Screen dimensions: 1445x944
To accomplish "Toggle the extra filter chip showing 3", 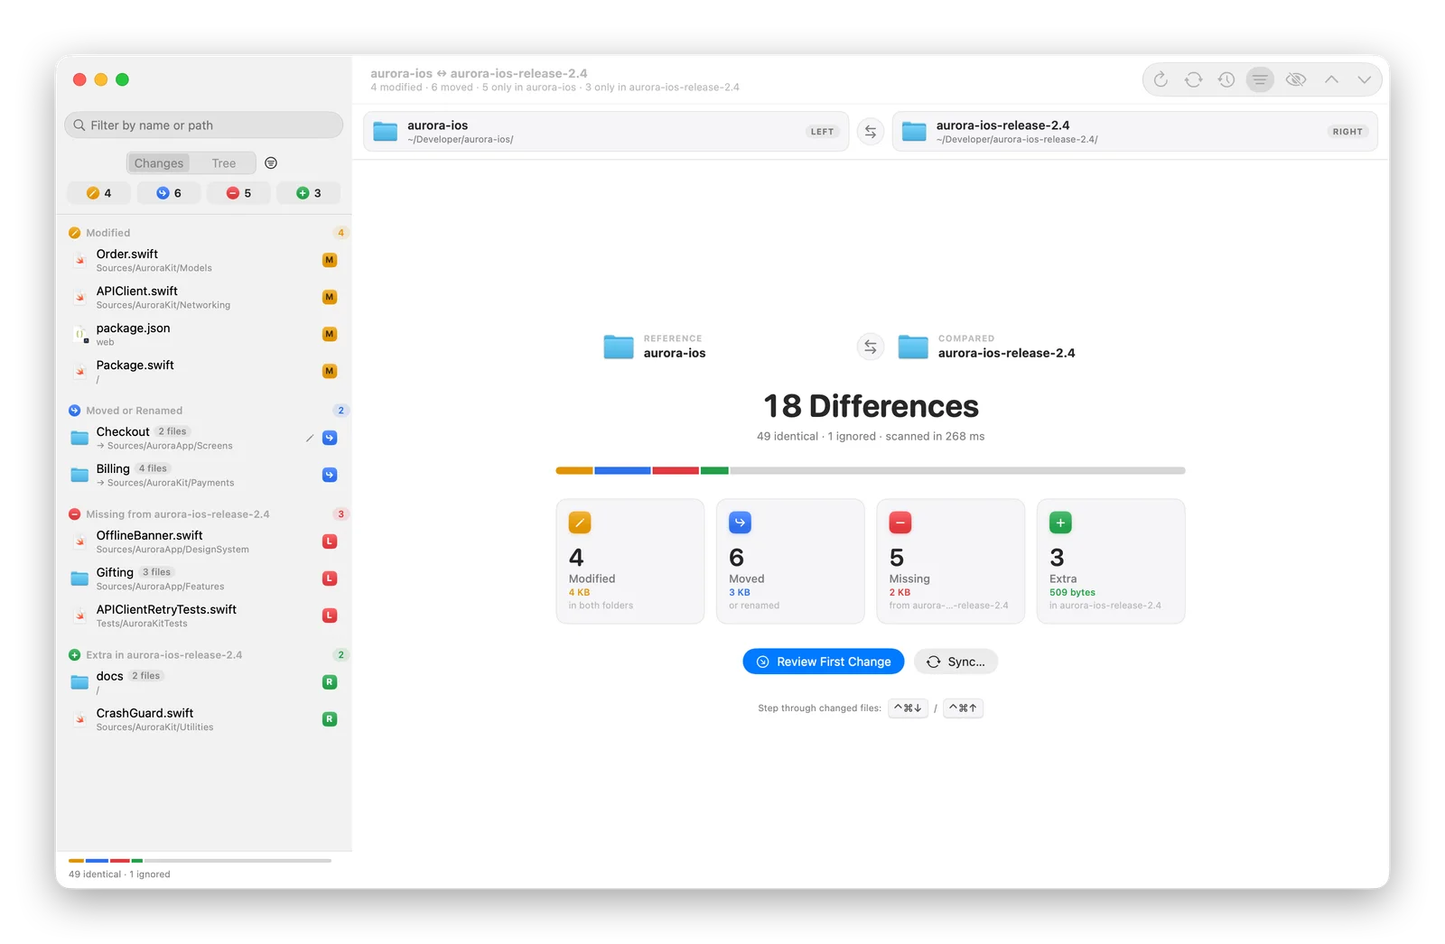I will [x=309, y=193].
